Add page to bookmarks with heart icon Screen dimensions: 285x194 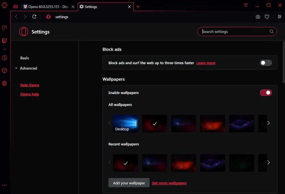pos(267,17)
